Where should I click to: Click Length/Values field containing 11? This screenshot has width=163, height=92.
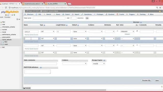[63, 32]
